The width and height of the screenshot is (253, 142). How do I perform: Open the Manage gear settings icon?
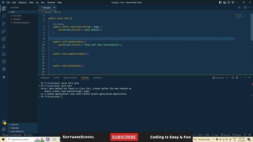coord(4,129)
